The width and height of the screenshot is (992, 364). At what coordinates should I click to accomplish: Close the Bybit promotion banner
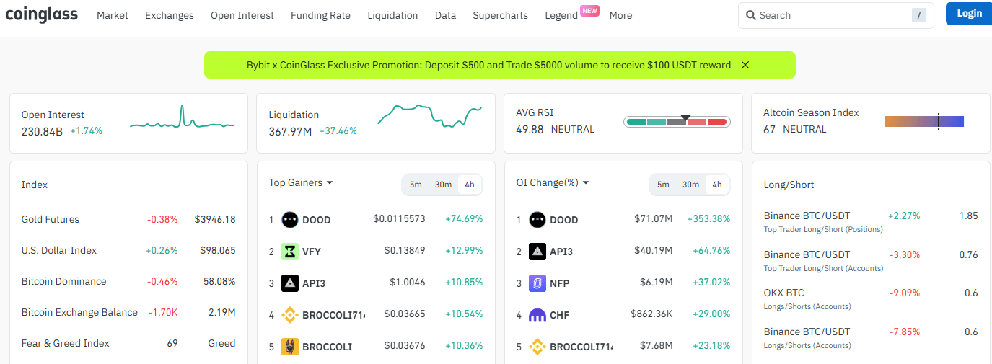[x=745, y=65]
